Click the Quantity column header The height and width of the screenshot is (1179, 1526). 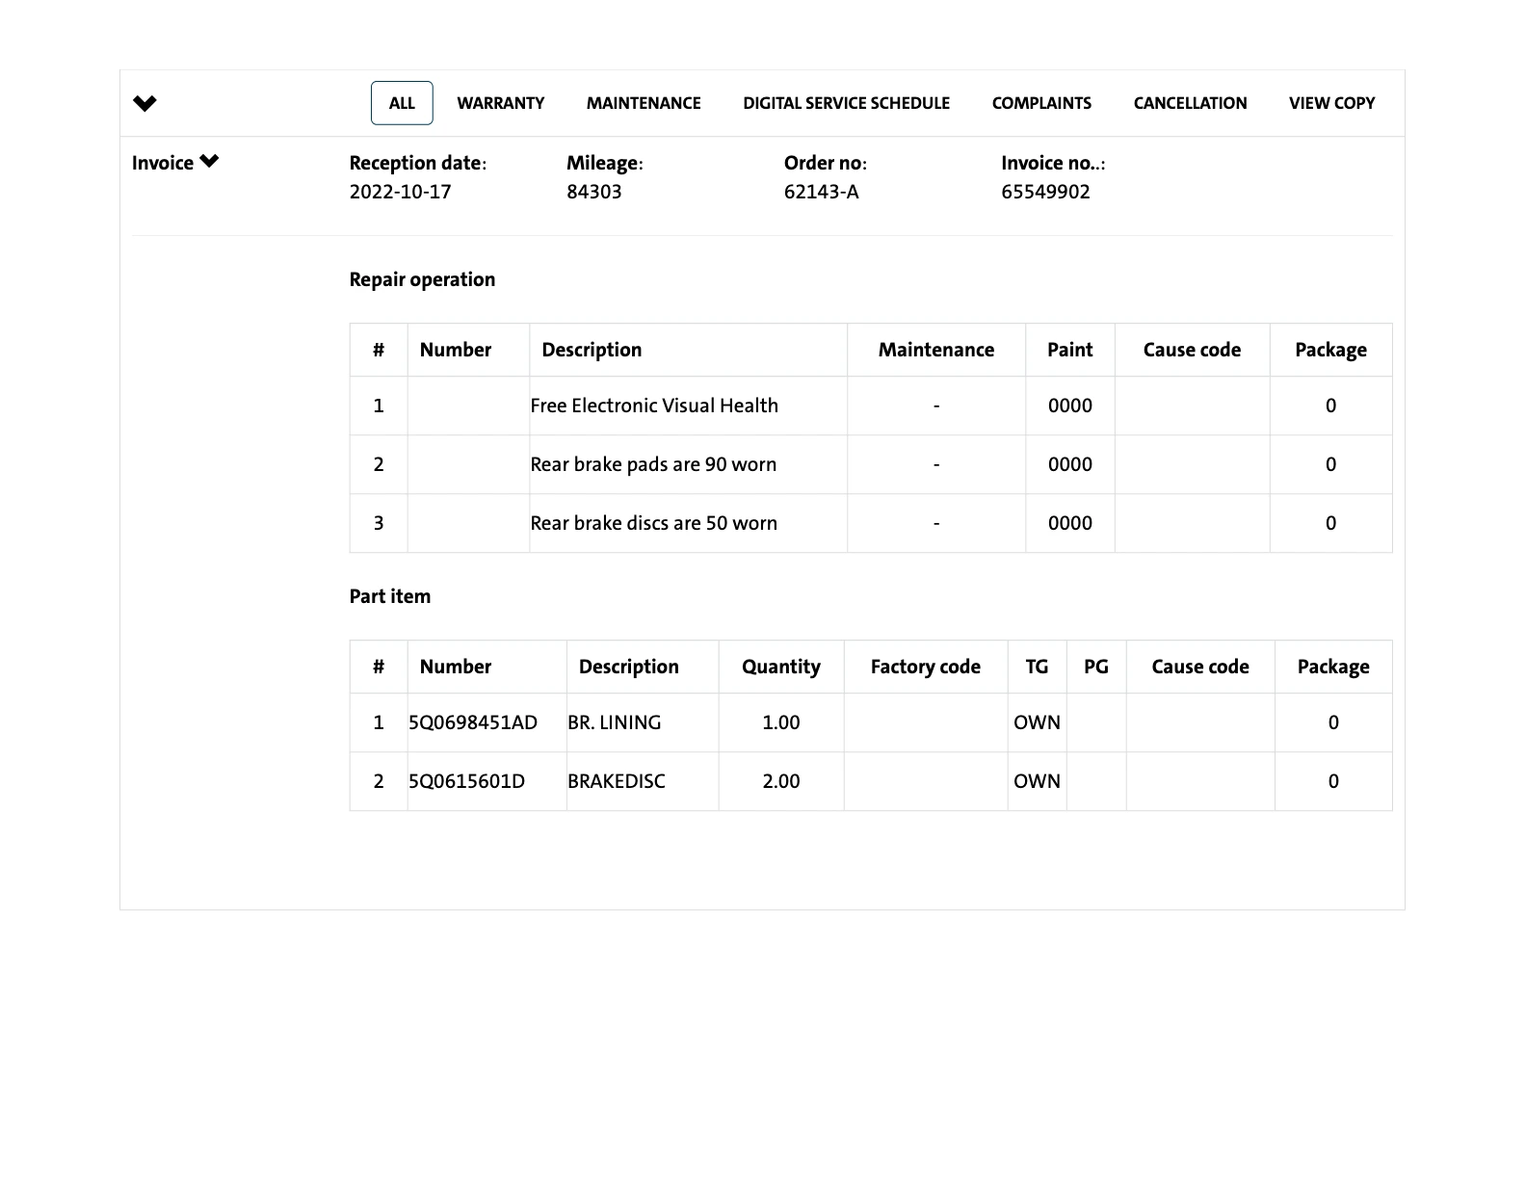780,667
